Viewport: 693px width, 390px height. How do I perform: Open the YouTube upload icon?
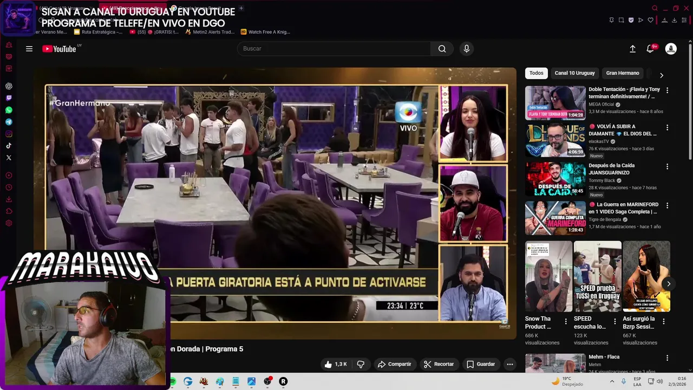pyautogui.click(x=632, y=49)
